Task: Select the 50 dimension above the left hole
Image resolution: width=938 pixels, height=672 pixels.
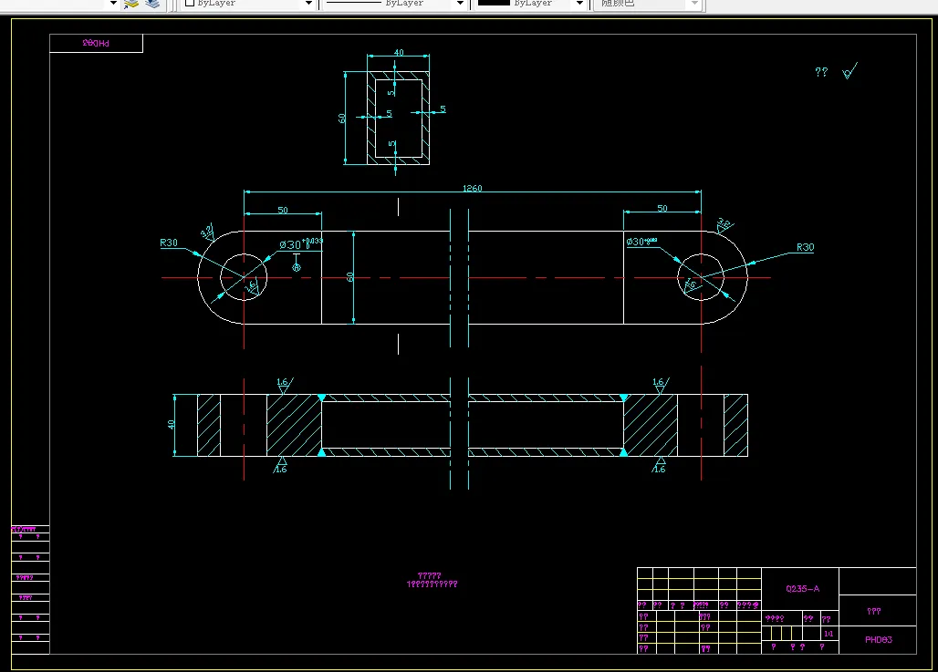Action: coord(282,210)
